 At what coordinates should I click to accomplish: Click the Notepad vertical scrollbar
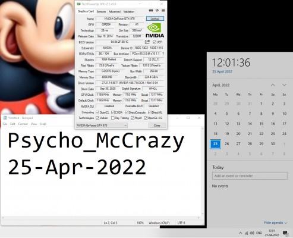[x=202, y=171]
